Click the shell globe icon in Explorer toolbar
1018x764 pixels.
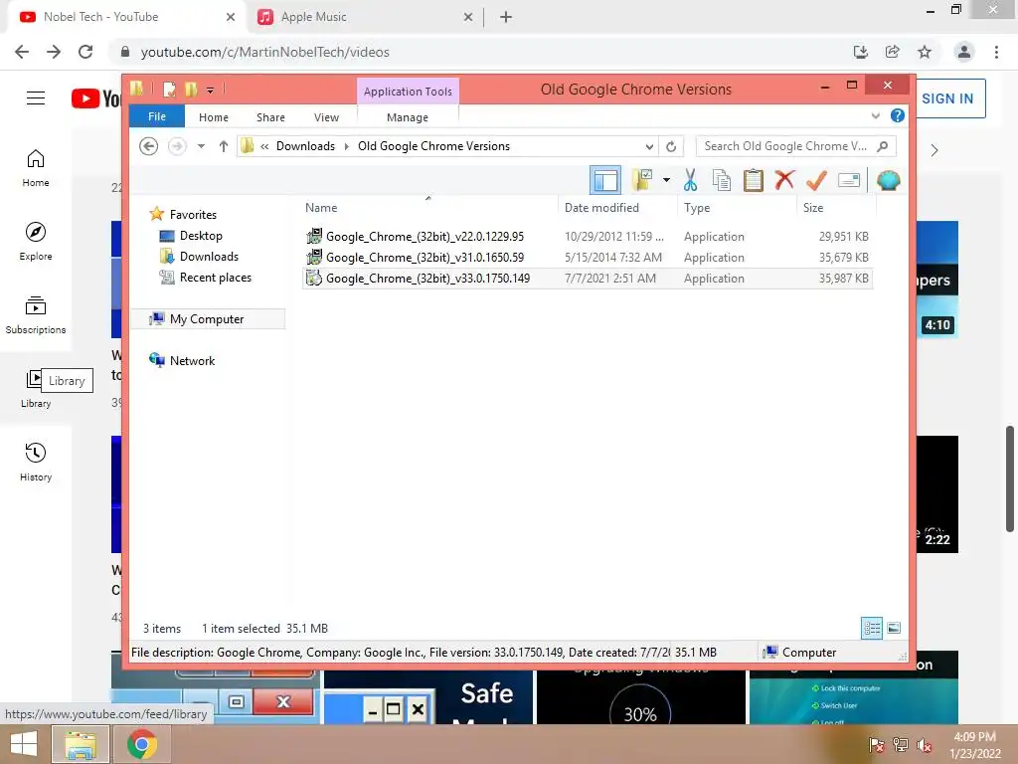888,180
